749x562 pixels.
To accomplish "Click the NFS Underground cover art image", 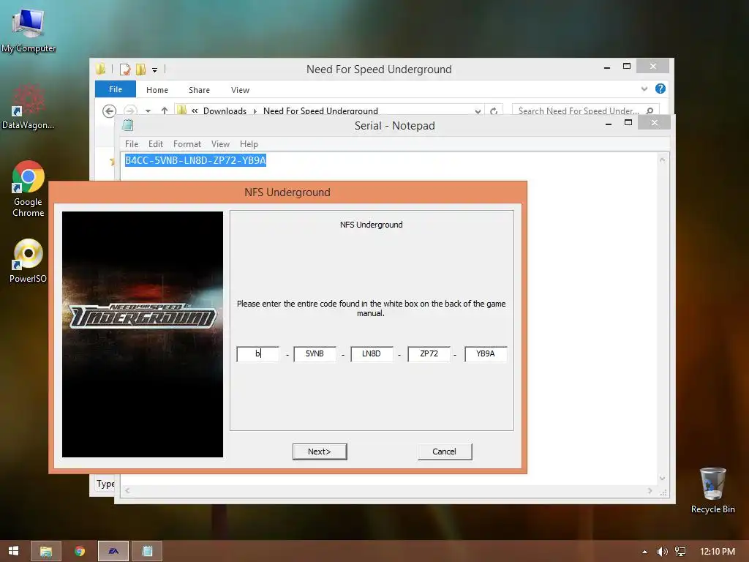I will pyautogui.click(x=143, y=334).
